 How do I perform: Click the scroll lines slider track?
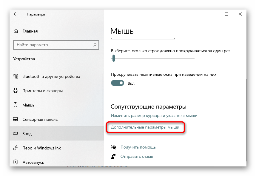coord(153,58)
